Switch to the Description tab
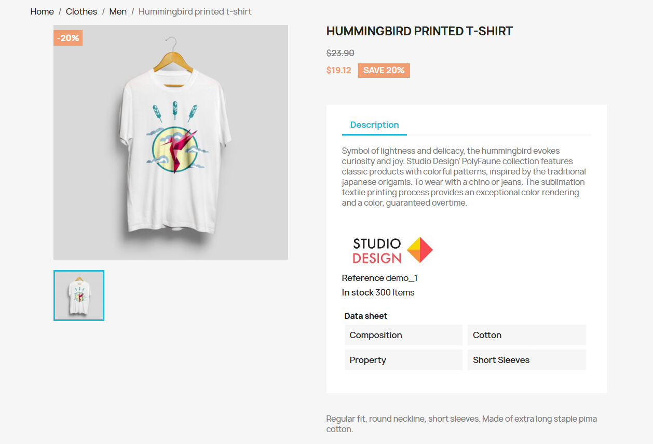653x444 pixels. click(x=374, y=125)
